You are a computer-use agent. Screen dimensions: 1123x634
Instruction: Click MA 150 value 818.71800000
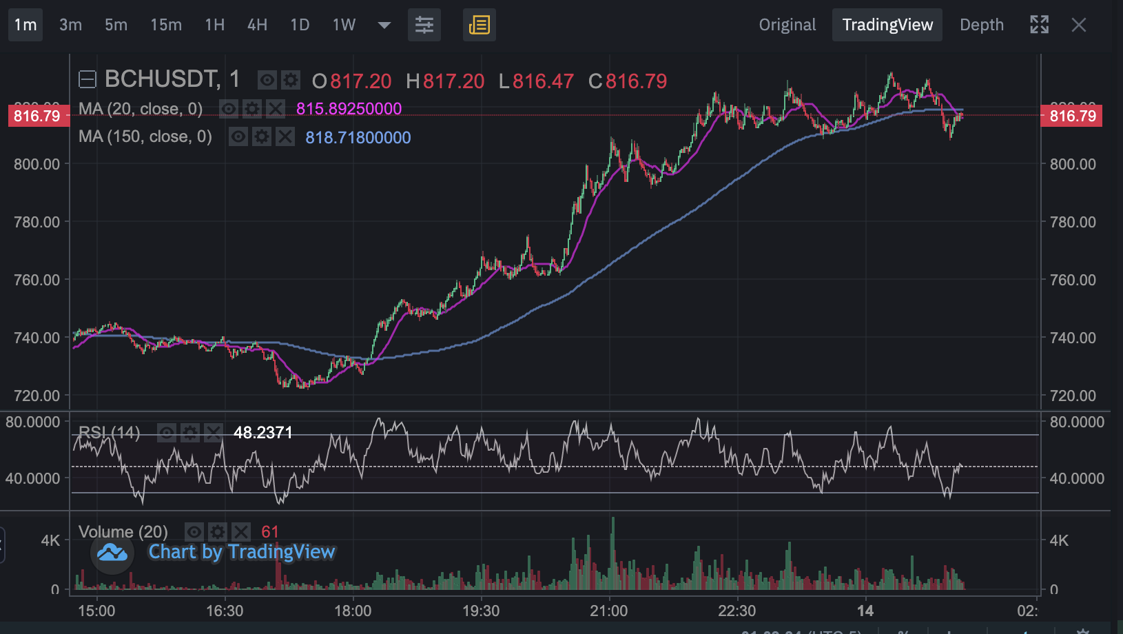[358, 138]
